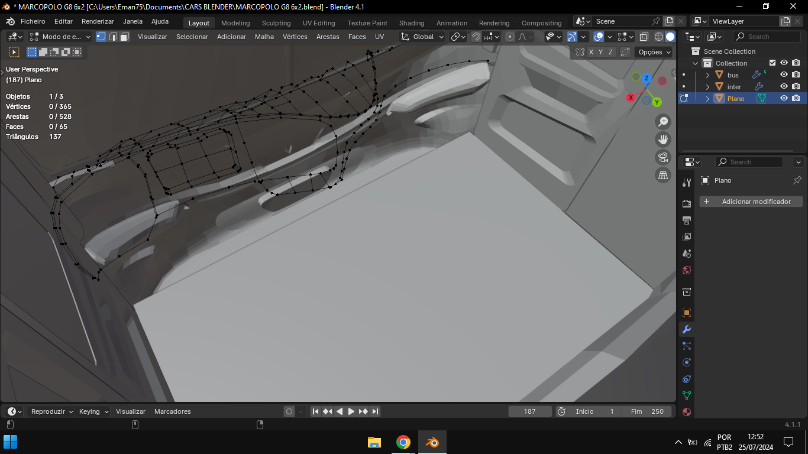The image size is (808, 454).
Task: Open the Object properties tab
Action: (687, 313)
